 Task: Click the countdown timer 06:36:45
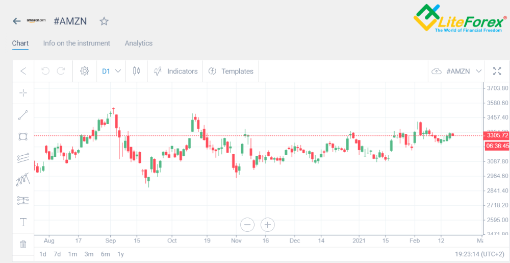[497, 146]
